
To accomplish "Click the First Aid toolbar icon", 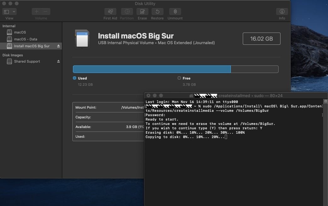I will tap(110, 12).
